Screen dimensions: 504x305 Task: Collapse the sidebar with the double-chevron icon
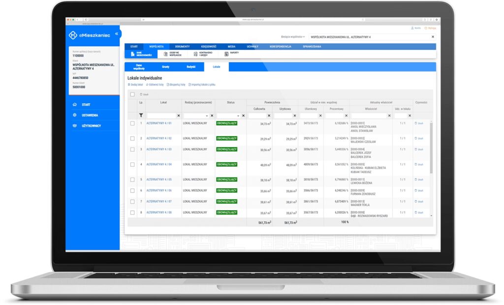117,34
